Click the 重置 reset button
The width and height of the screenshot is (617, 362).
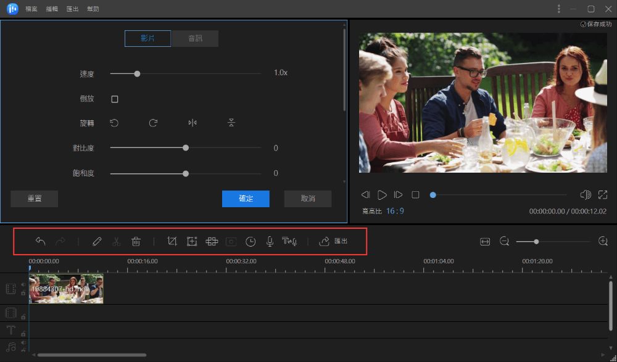click(x=34, y=199)
